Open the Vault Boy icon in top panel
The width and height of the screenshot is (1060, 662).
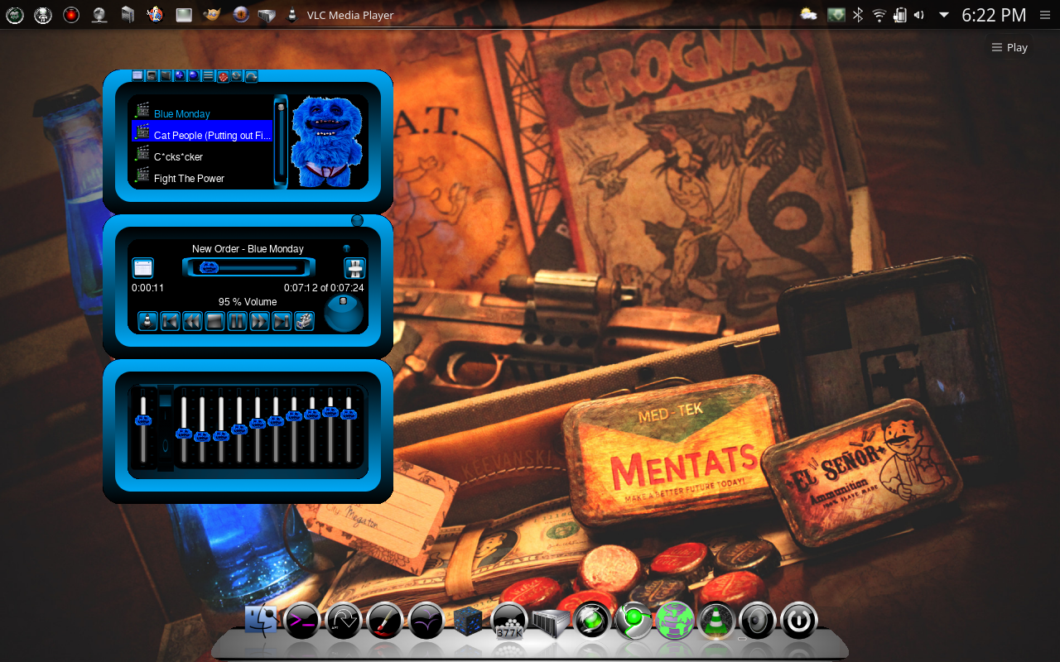pyautogui.click(x=154, y=15)
